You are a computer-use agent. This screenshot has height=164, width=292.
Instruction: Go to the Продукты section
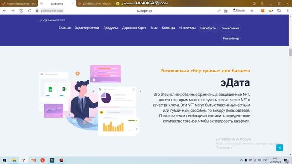[110, 28]
